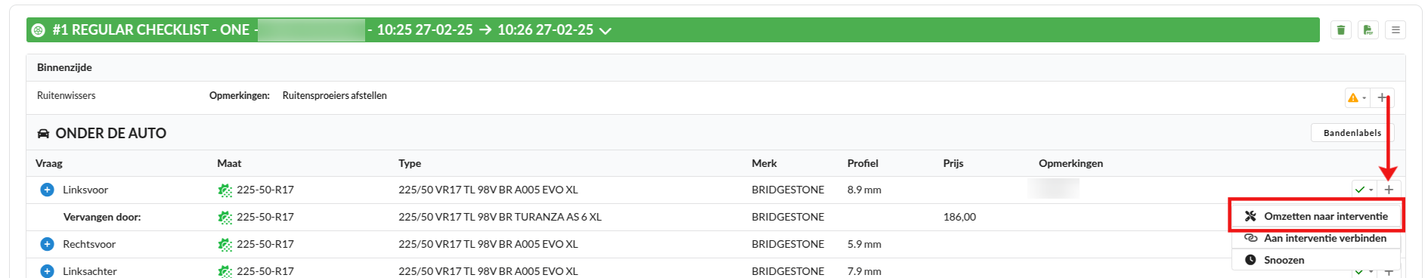Click the plus icon on Linksvoor row
Screen dimensions: 1428x278
(x=1389, y=190)
